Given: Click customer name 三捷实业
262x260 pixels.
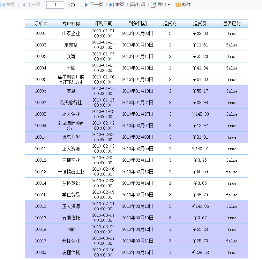Looking at the screenshot, I should click(x=71, y=160).
